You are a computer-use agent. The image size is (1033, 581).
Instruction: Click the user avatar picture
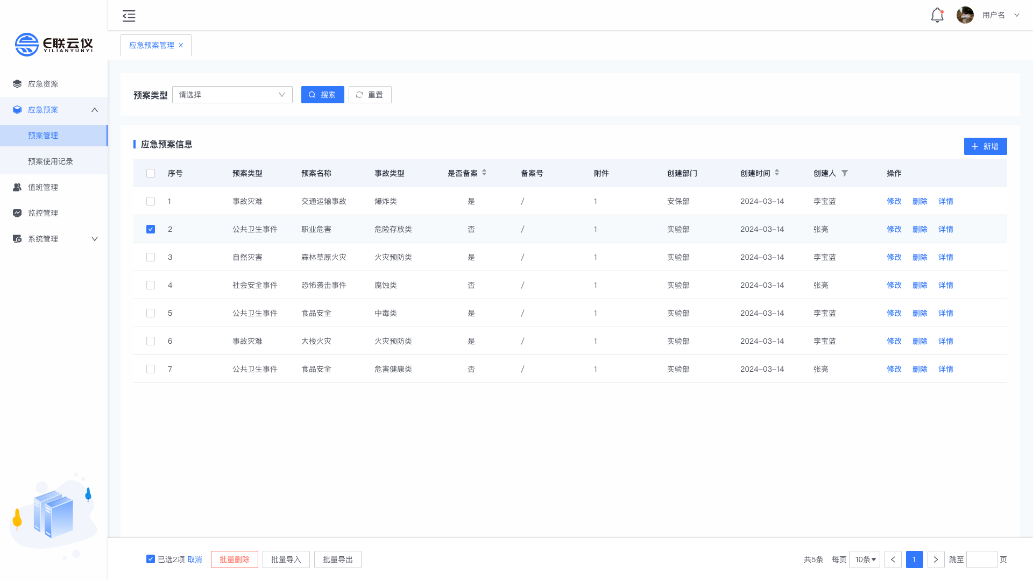(x=965, y=15)
